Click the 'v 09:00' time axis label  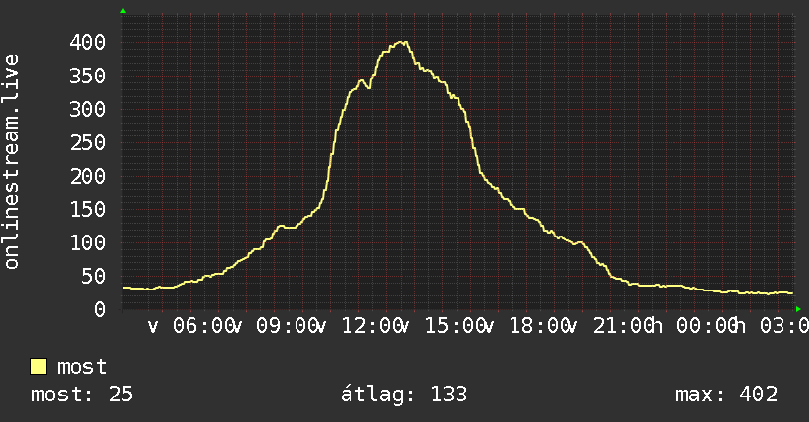point(275,326)
